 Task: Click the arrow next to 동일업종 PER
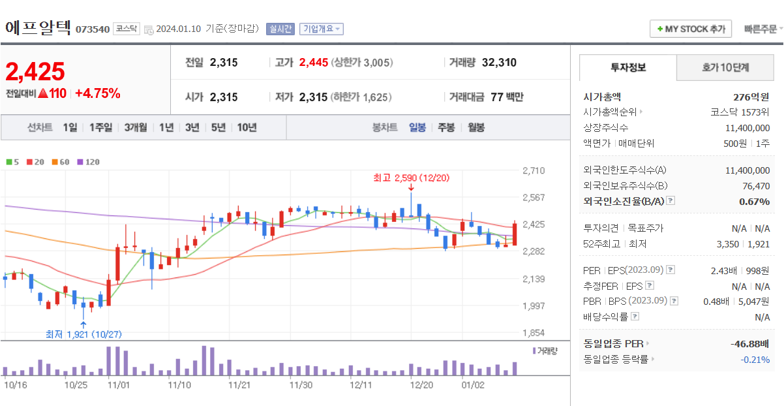[x=648, y=343]
